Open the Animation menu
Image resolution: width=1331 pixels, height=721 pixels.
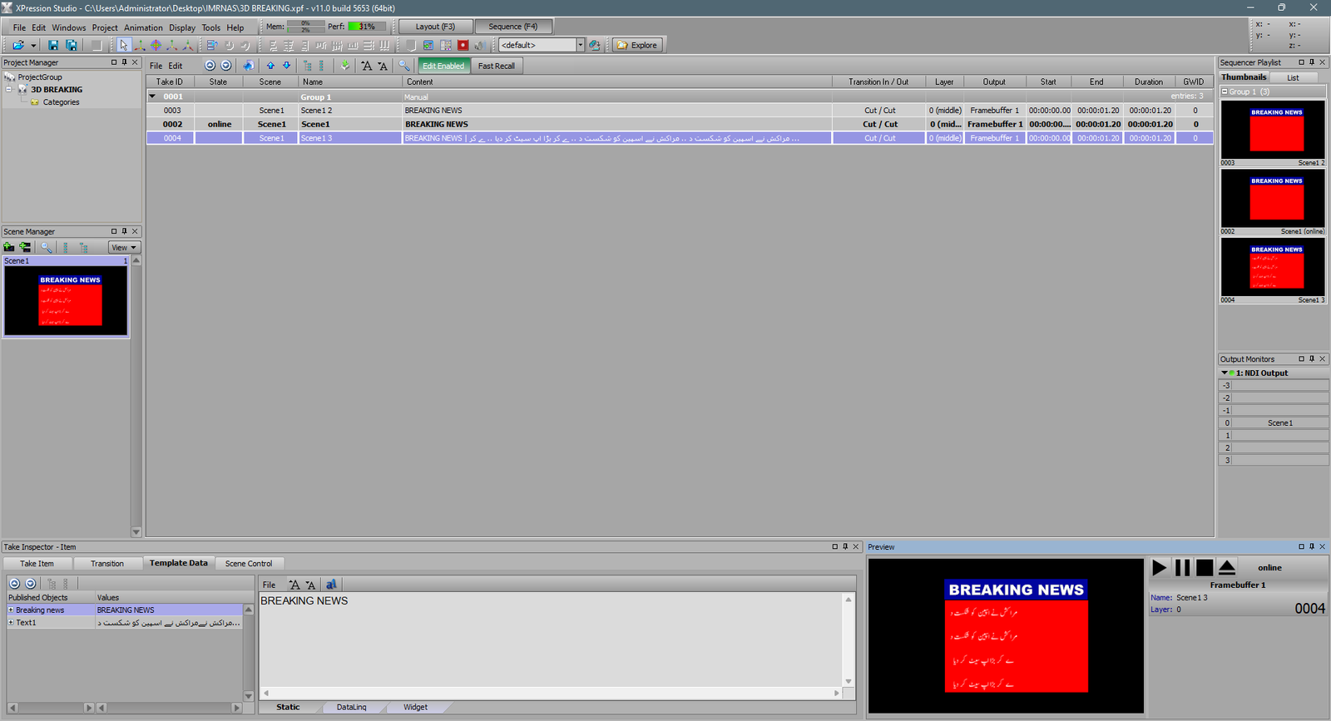(143, 27)
